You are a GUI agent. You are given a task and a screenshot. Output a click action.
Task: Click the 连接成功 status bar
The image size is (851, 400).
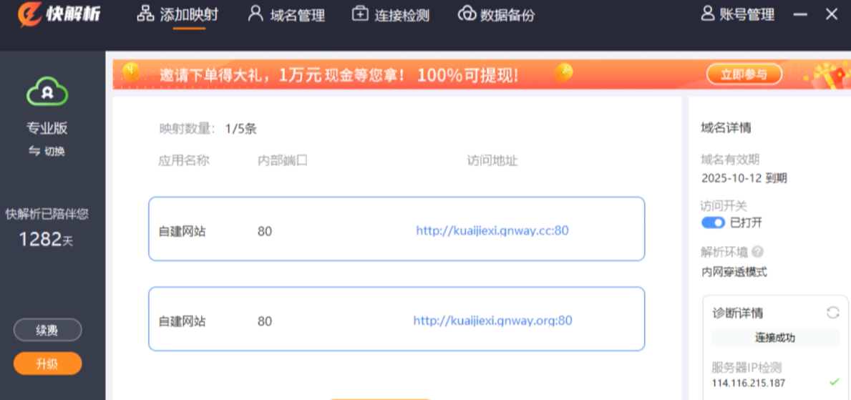click(x=775, y=338)
